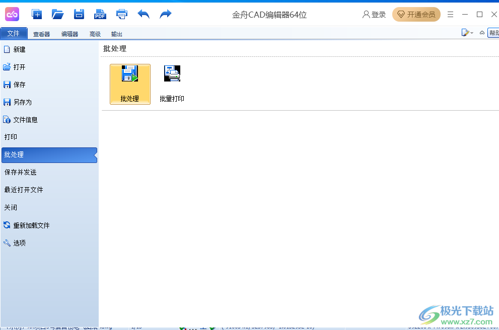Screen dimensions: 499x330
Task: Click the Jinzhou CAD app logo icon
Action: tap(12, 14)
